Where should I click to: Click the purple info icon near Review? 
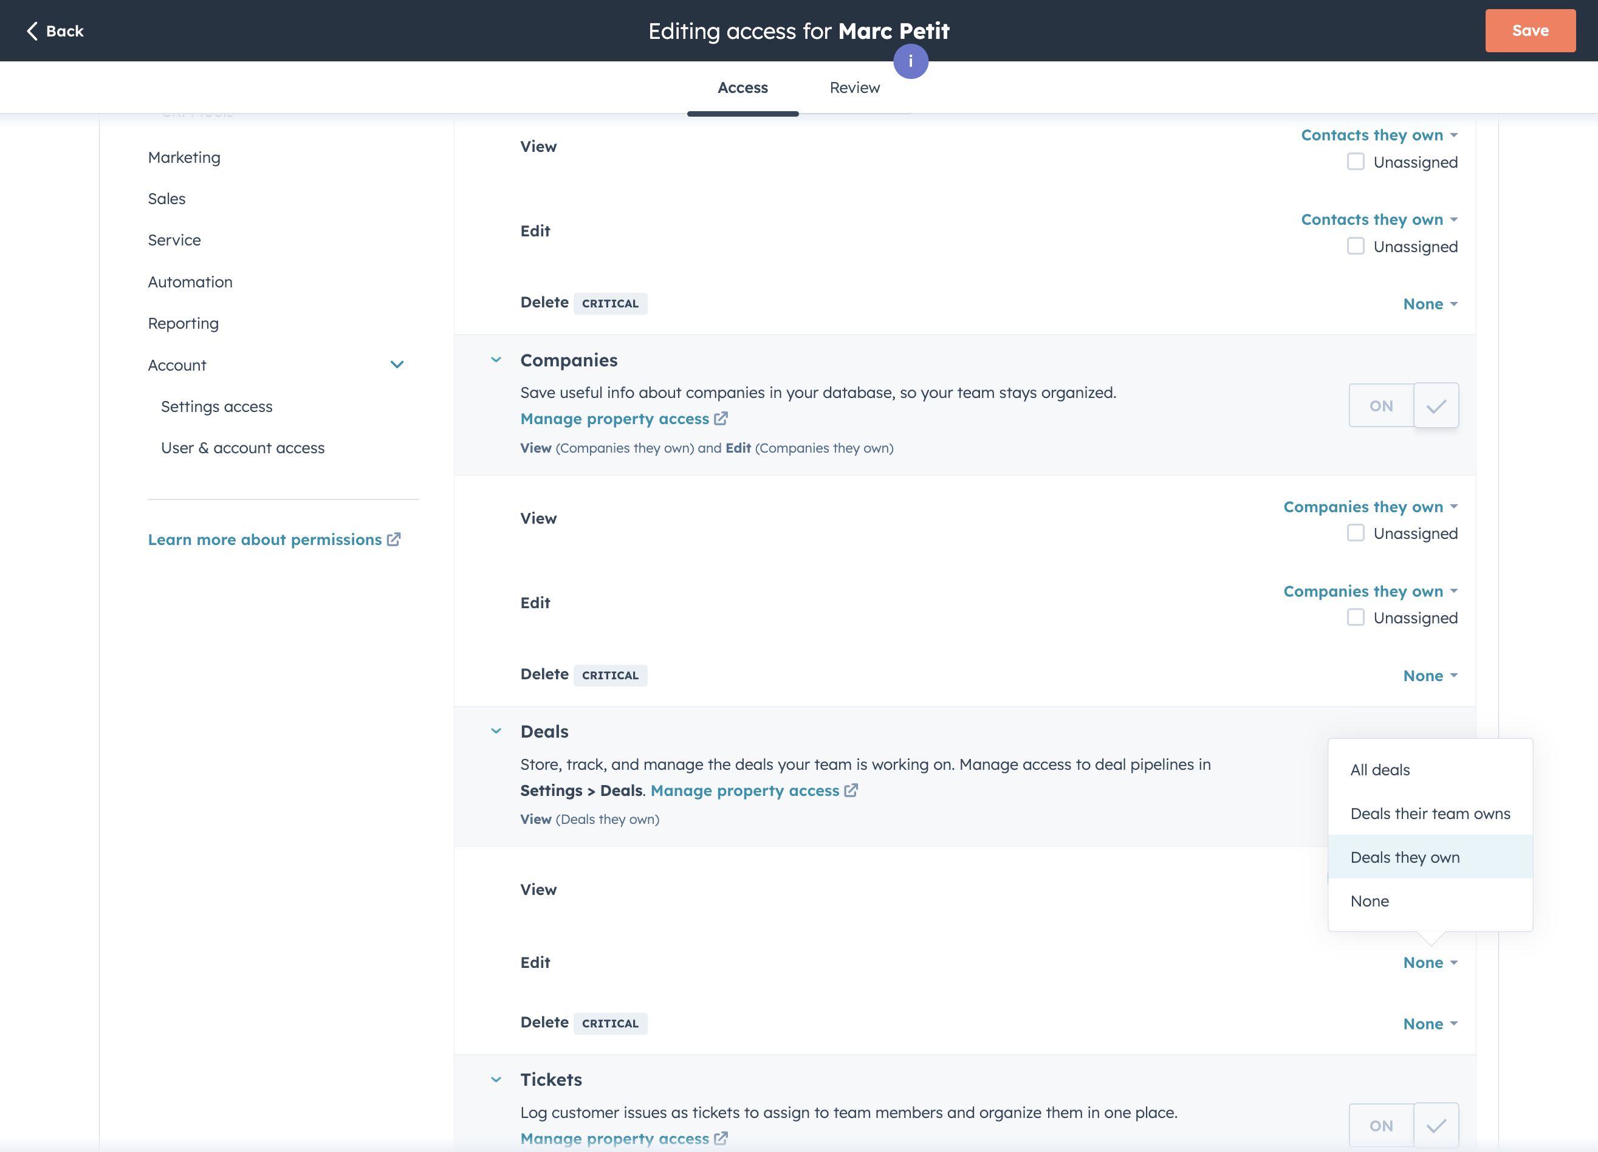point(910,61)
